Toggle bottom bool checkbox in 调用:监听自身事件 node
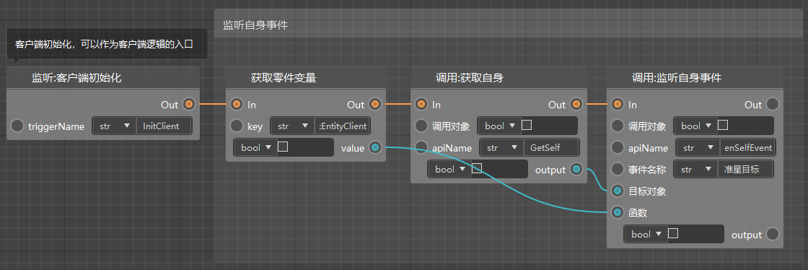Image resolution: width=808 pixels, height=270 pixels. coord(672,234)
